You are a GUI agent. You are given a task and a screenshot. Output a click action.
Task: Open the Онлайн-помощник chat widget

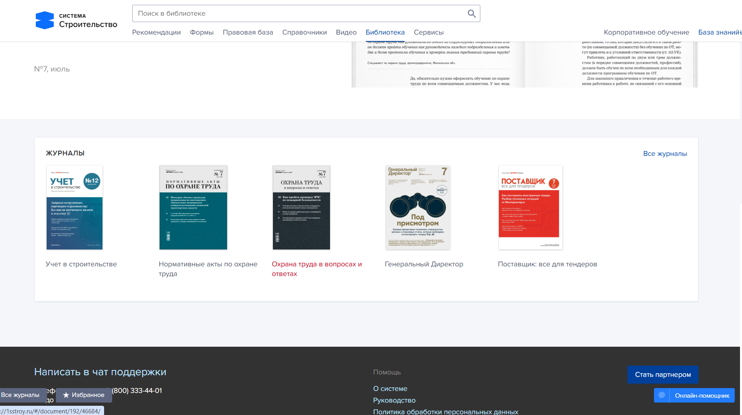tap(694, 395)
